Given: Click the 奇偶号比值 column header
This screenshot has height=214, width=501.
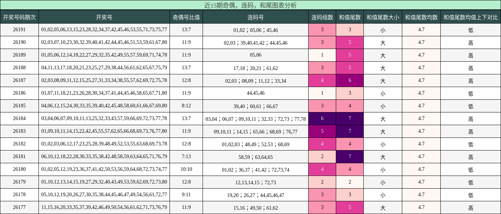Looking at the screenshot, I should (186, 17).
